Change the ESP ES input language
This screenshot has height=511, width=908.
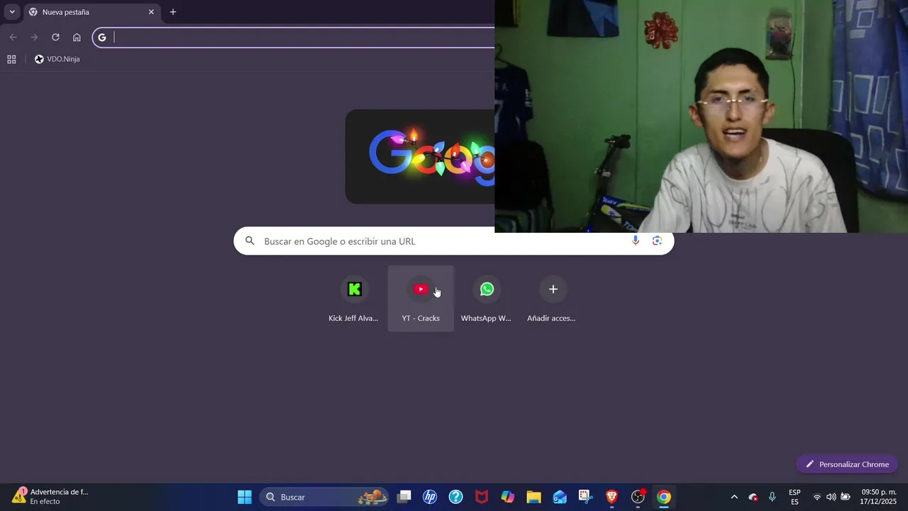(794, 497)
